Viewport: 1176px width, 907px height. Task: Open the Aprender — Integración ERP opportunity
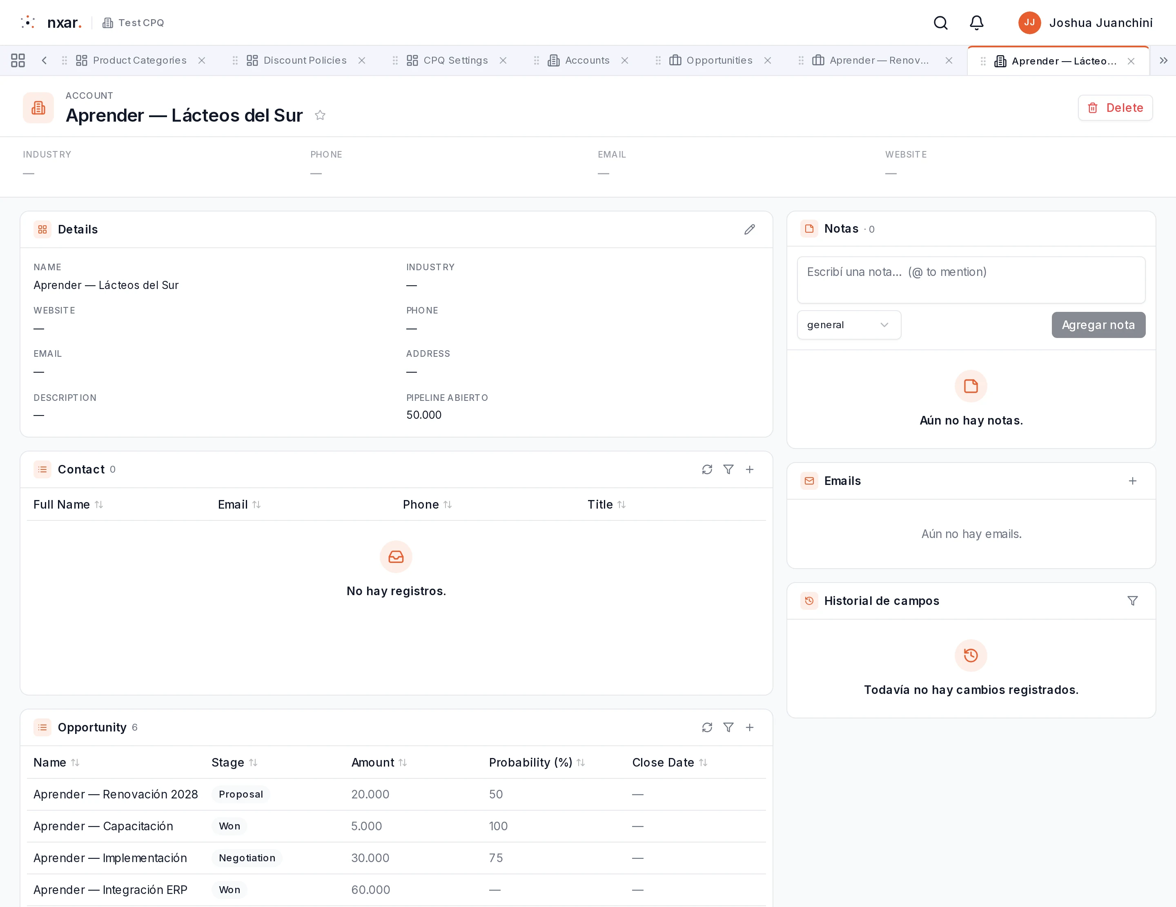(110, 889)
